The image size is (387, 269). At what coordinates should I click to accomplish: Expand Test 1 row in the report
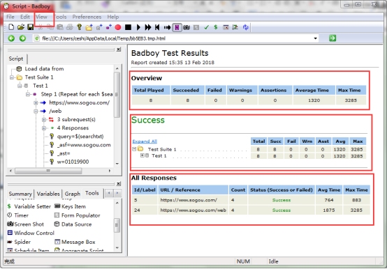pos(143,155)
